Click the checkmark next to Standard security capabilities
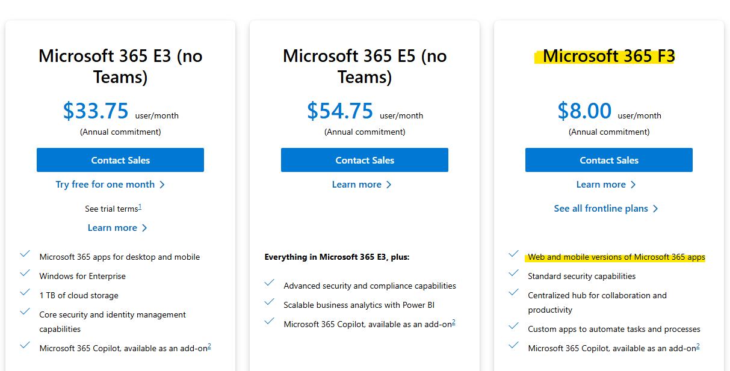 coord(513,274)
